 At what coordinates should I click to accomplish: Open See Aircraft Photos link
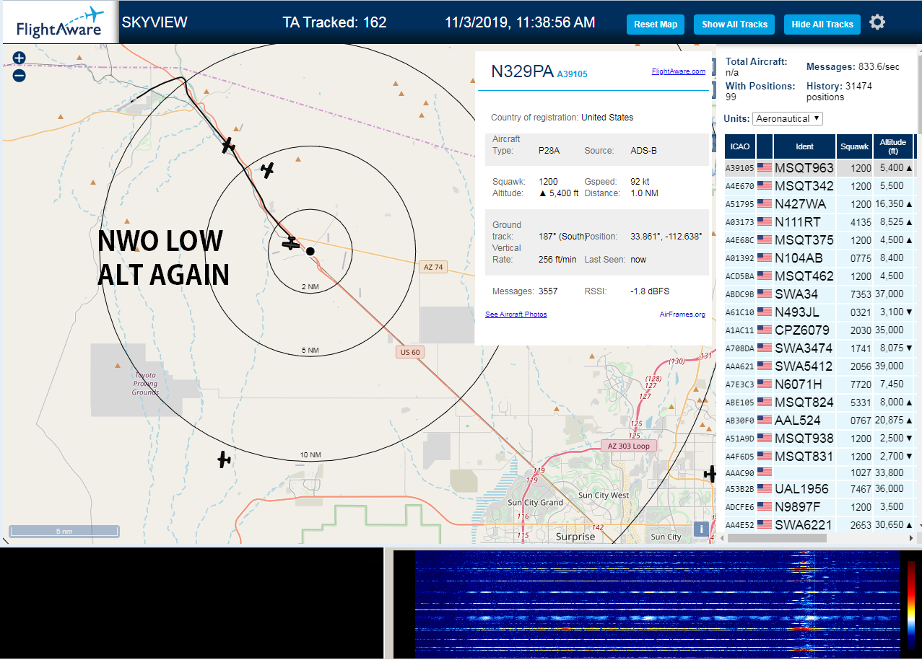(x=516, y=314)
